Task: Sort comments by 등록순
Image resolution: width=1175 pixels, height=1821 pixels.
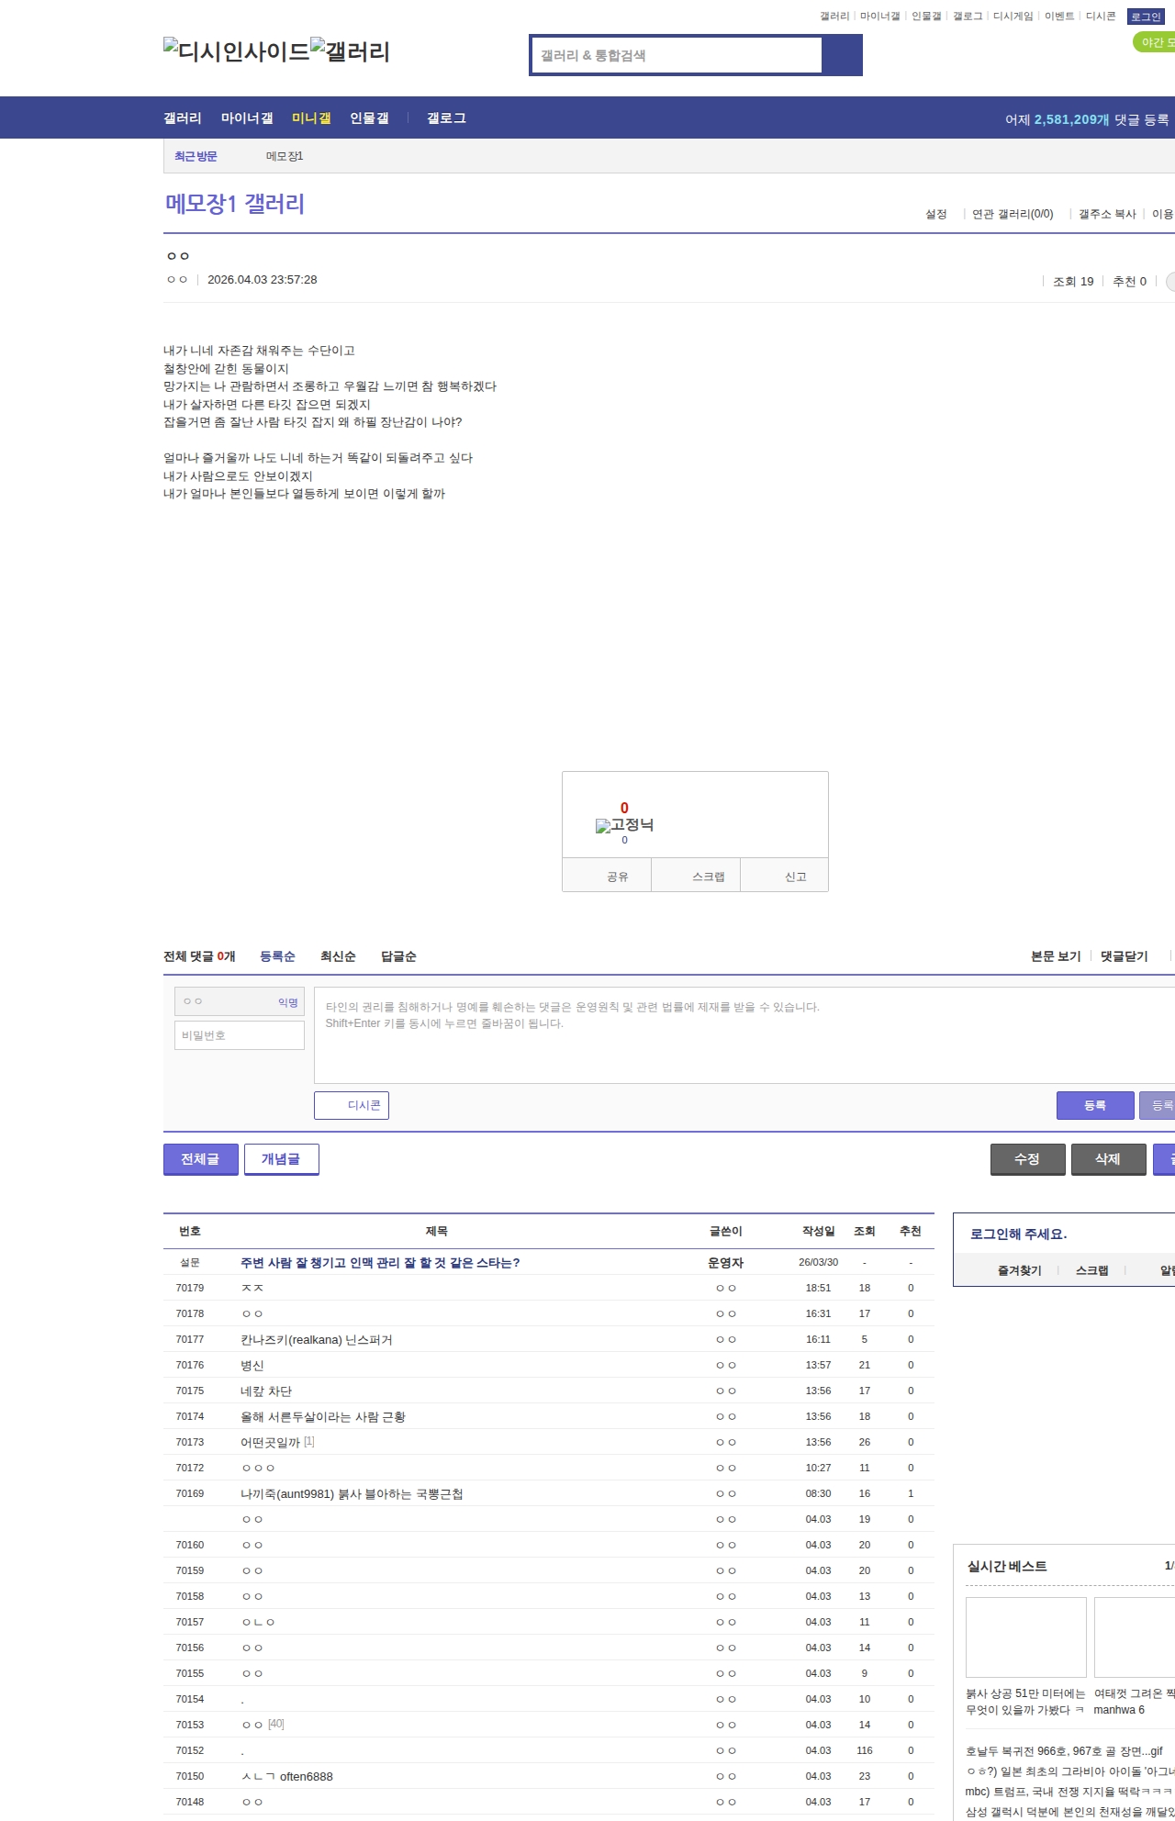Action: pos(277,956)
